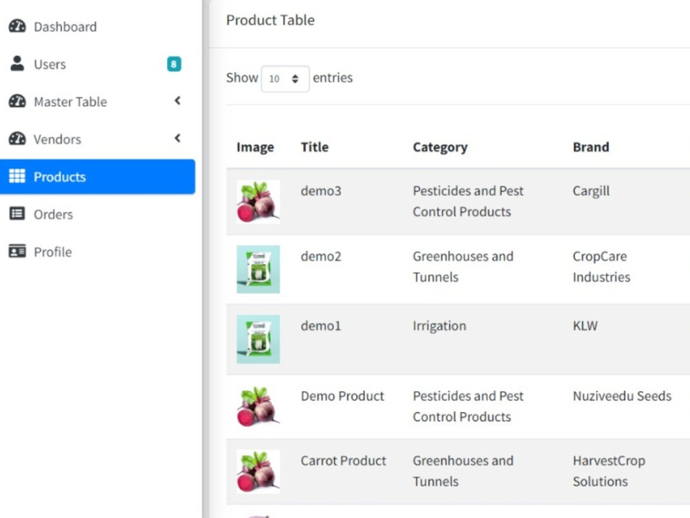The image size is (690, 518).
Task: Click the Users person icon
Action: [x=17, y=64]
